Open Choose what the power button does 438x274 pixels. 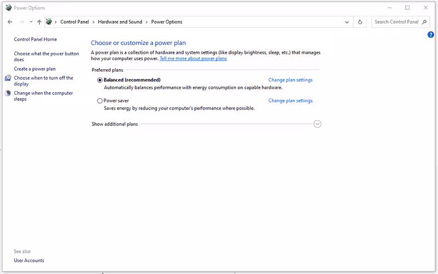(x=47, y=56)
